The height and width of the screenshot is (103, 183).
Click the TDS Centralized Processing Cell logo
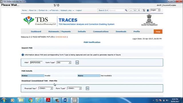(39, 21)
